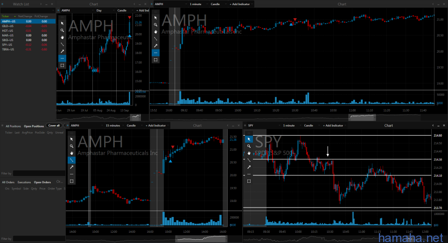
Task: Switch to All Positions tab
Action: pos(13,126)
